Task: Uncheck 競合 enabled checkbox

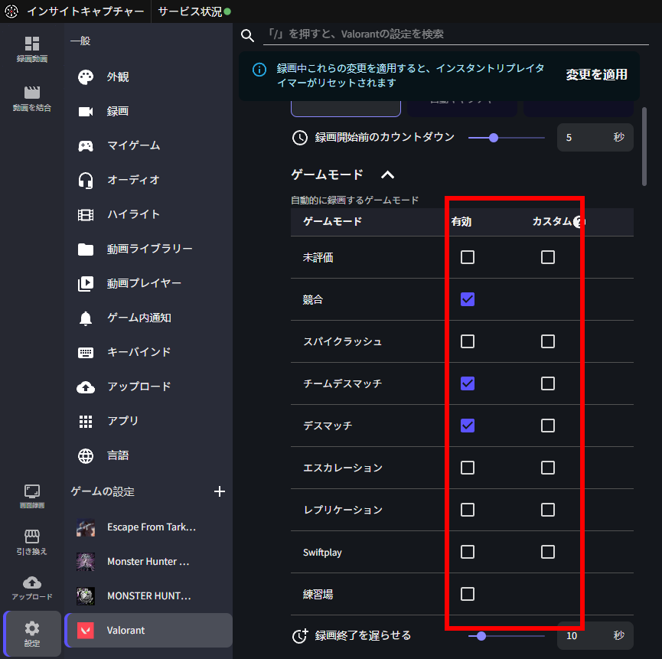Action: pyautogui.click(x=468, y=299)
